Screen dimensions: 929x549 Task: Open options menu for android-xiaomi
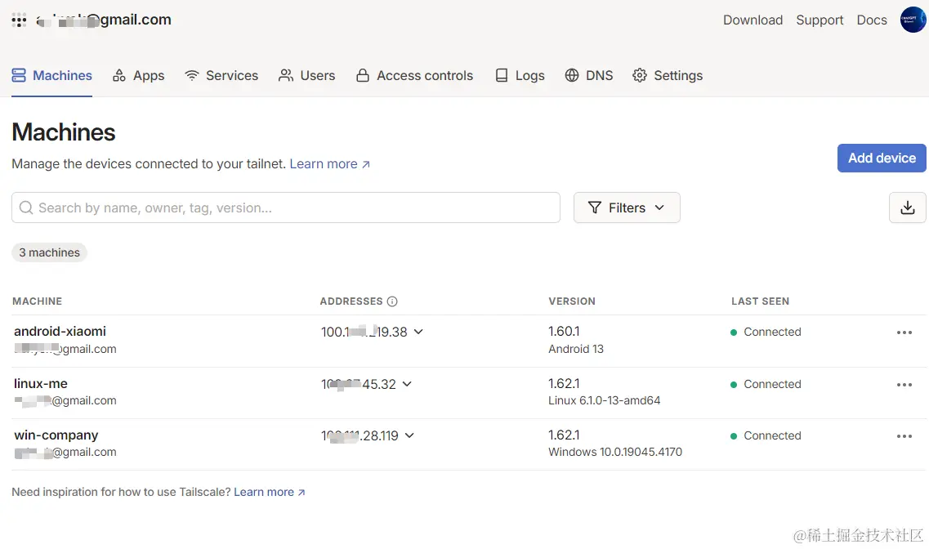904,333
